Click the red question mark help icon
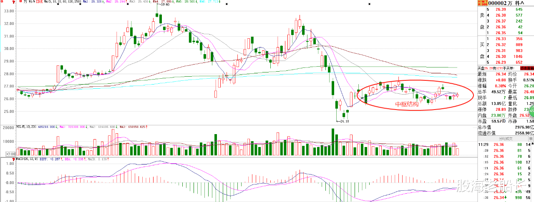The image size is (534, 202). (14, 2)
